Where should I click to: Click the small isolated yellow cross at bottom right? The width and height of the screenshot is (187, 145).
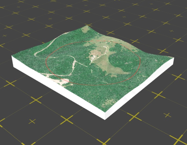click(x=167, y=115)
